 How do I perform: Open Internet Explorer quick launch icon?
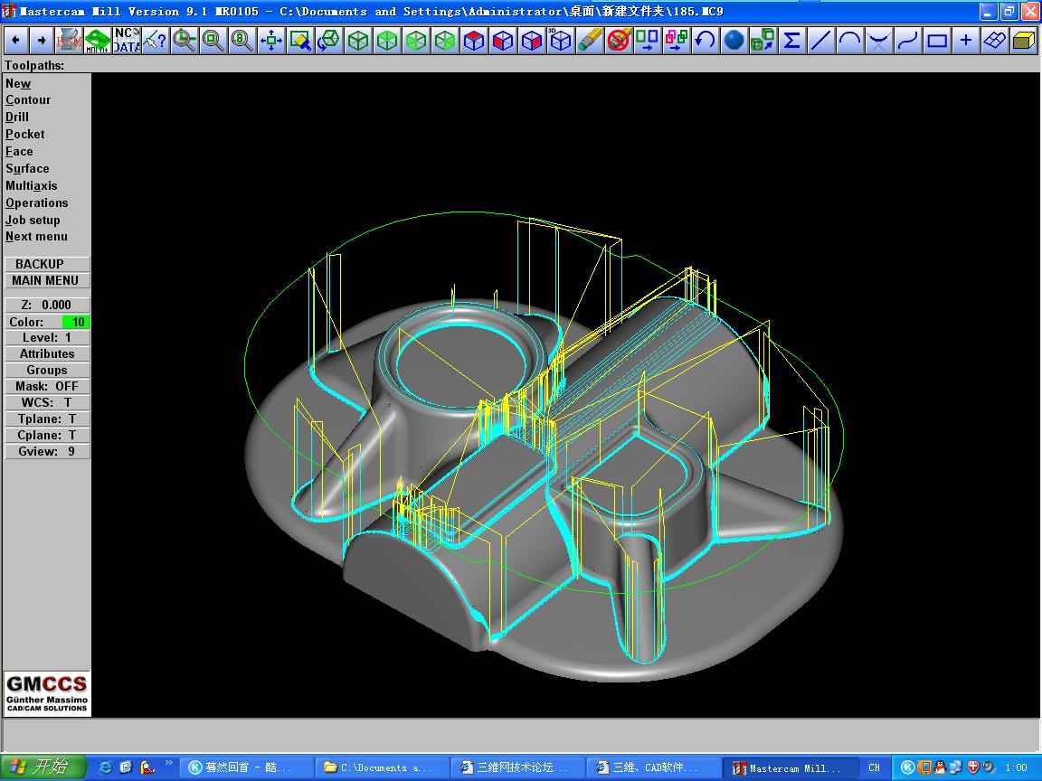[x=105, y=767]
